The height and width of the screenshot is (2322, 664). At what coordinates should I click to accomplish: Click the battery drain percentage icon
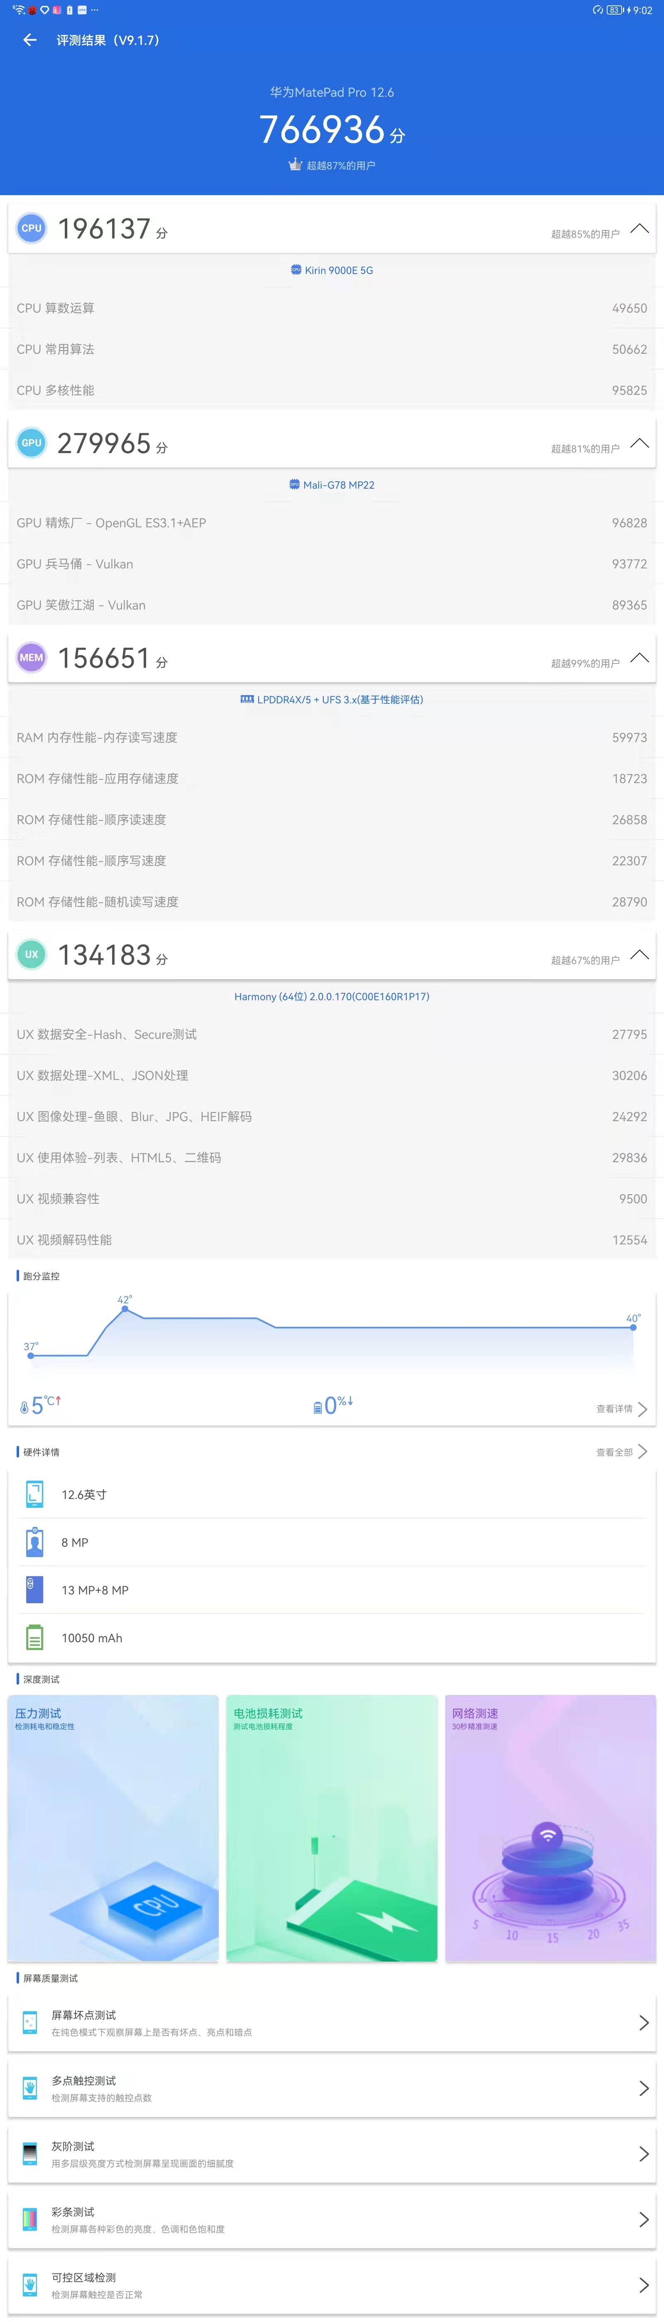[317, 1407]
